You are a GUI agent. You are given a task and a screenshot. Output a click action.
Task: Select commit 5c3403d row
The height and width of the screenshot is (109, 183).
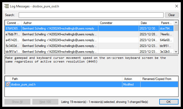coord(89,46)
